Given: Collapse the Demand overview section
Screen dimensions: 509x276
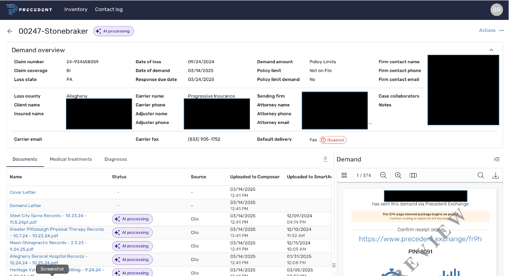Looking at the screenshot, I should tap(491, 50).
